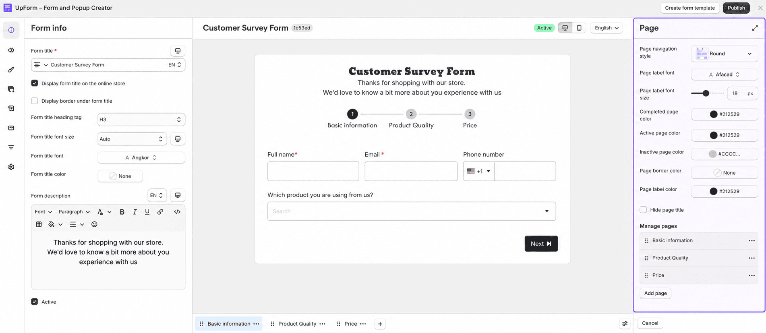766x333 pixels.
Task: Click the Email input field
Action: point(411,171)
